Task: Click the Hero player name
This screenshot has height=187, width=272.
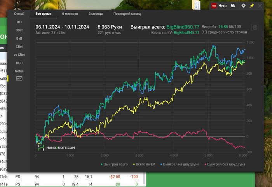Action: [x=222, y=6]
